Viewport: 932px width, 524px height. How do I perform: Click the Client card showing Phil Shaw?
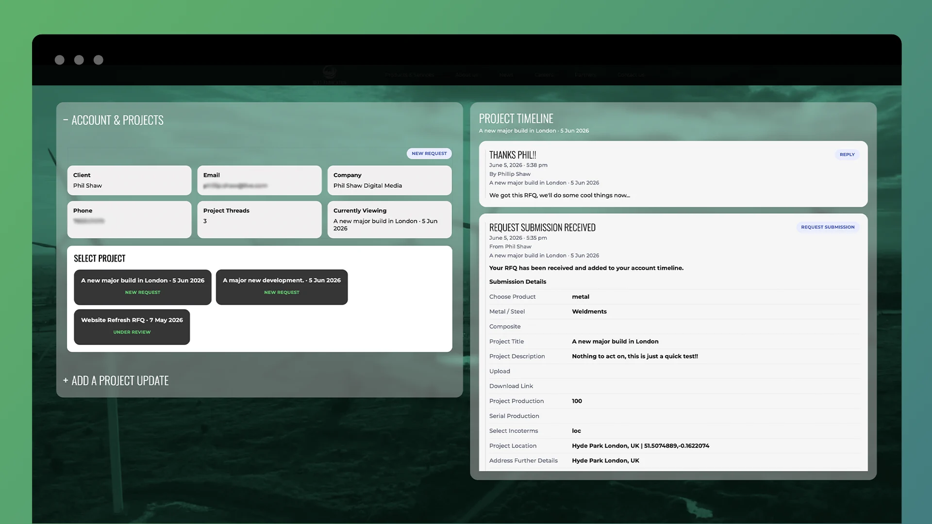pos(129,180)
